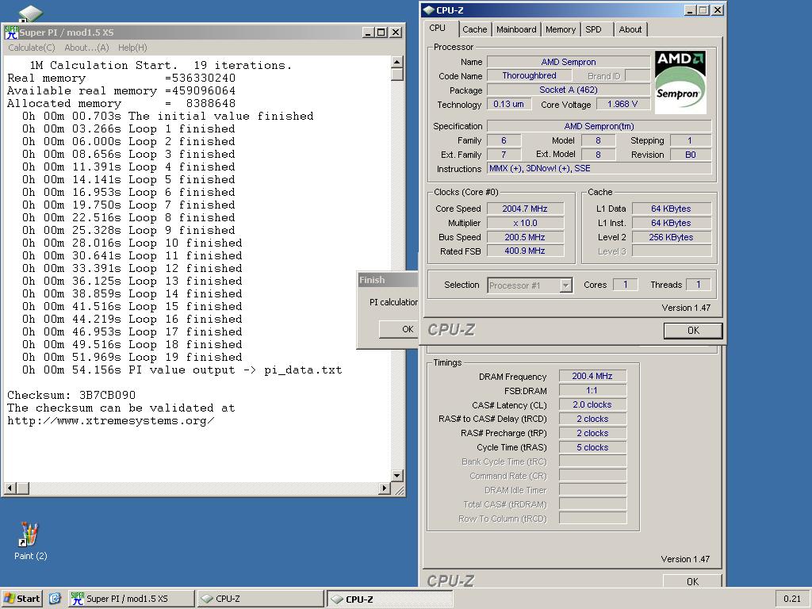Click the Loop 19 finished line
This screenshot has height=609, width=812.
pyautogui.click(x=132, y=358)
